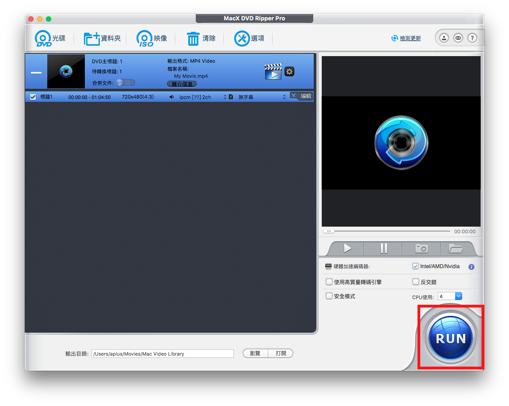Click the 硬體加速編碼器 chip icon
Image resolution: width=509 pixels, height=406 pixels.
[x=328, y=266]
